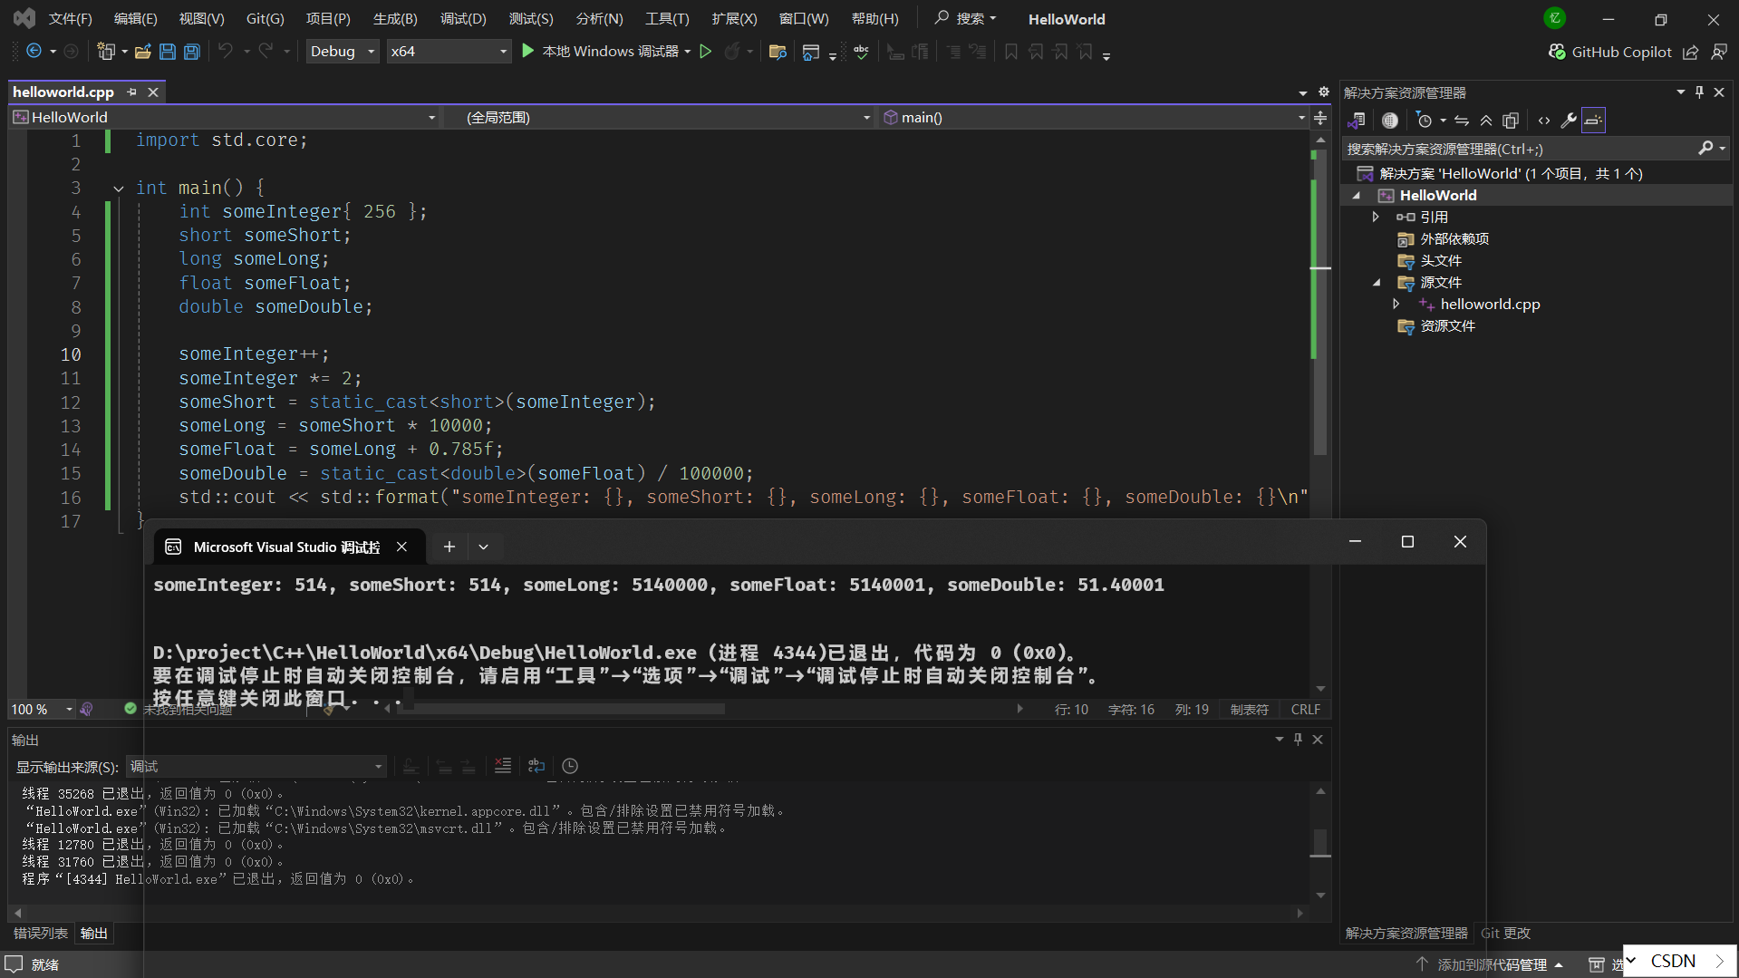The image size is (1739, 978).
Task: Pin the helloworld.cpp tab
Action: (x=132, y=92)
